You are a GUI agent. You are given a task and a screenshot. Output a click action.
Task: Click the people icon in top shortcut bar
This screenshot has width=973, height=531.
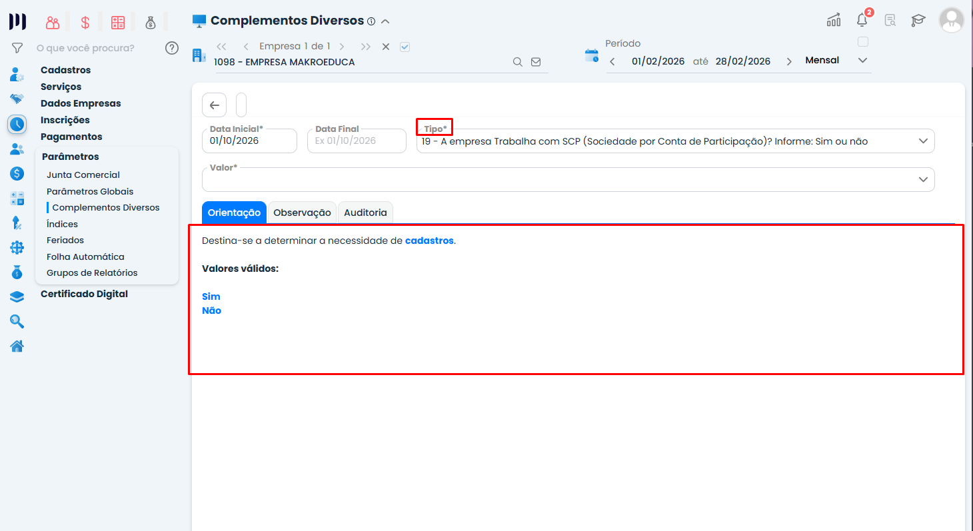click(53, 22)
